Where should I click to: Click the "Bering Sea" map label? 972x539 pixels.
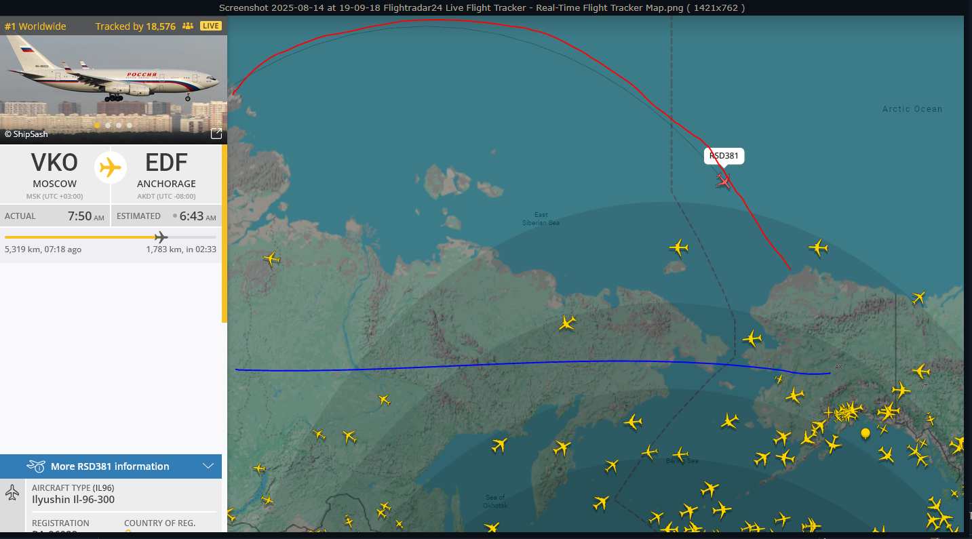[682, 461]
